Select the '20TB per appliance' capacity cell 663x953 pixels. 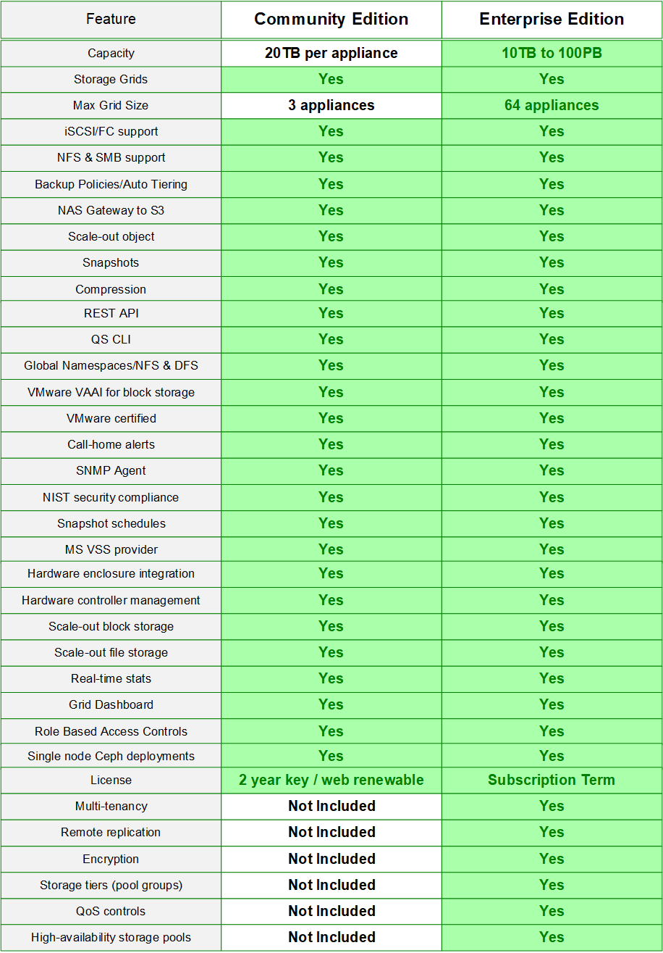[x=331, y=53]
